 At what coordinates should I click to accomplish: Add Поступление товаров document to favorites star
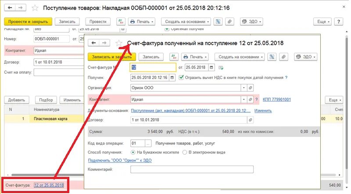[35, 8]
